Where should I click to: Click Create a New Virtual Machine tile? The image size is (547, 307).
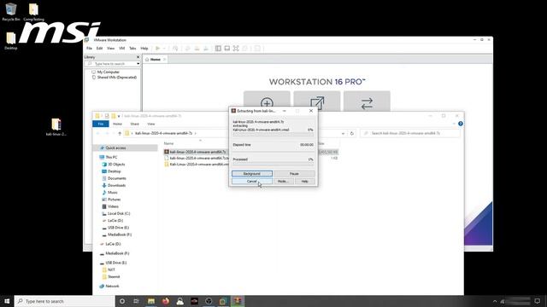pos(267,101)
